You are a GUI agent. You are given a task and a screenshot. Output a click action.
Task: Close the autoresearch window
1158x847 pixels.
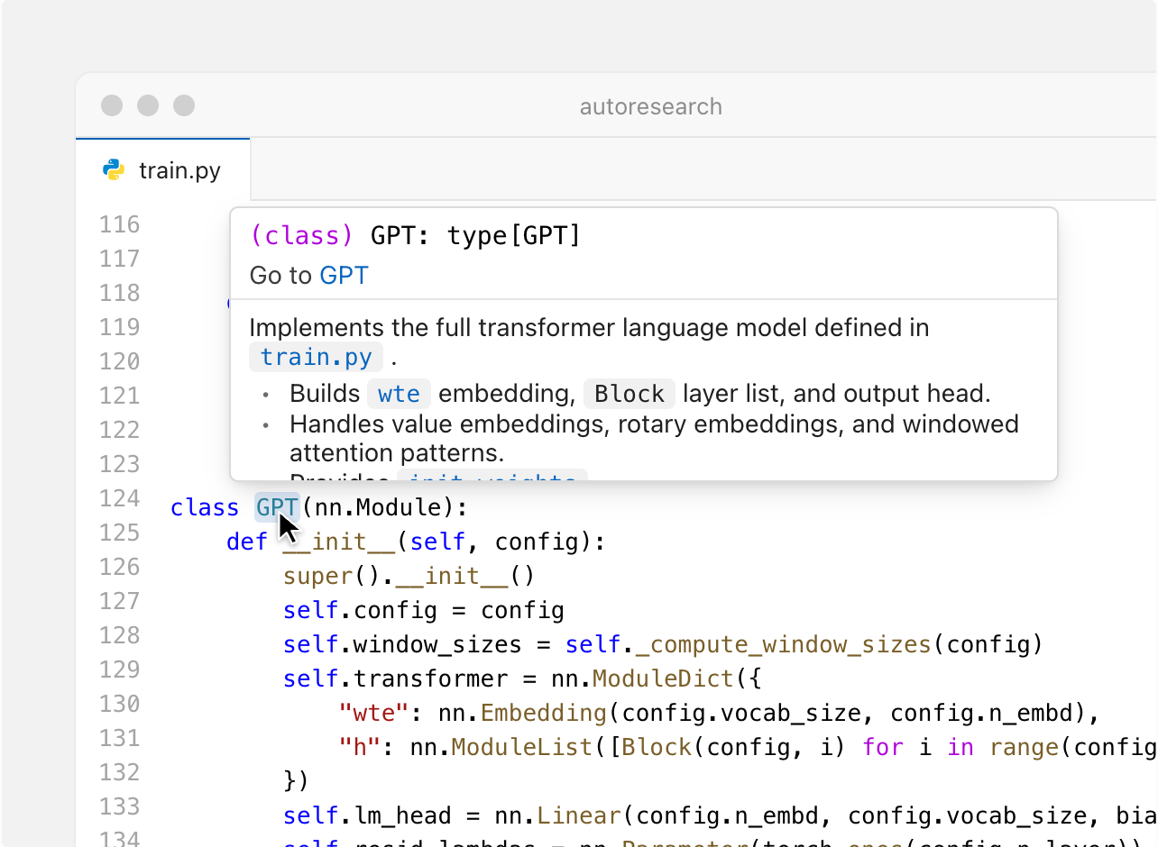[112, 105]
